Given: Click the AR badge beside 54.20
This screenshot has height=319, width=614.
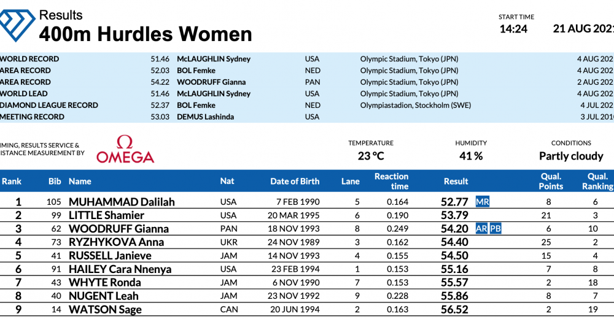Looking at the screenshot, I should point(482,229).
